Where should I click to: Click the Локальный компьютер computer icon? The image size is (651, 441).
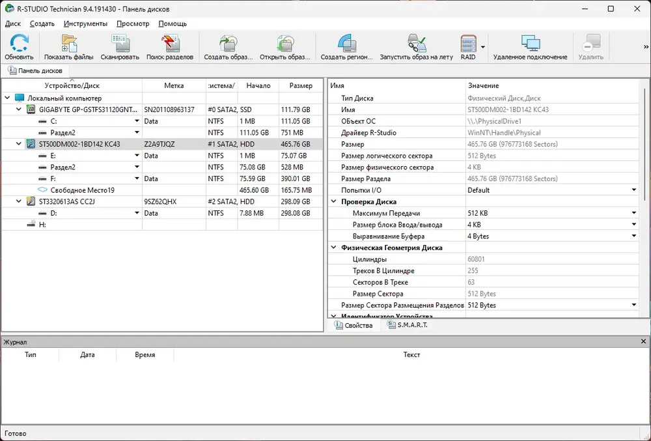pos(20,98)
